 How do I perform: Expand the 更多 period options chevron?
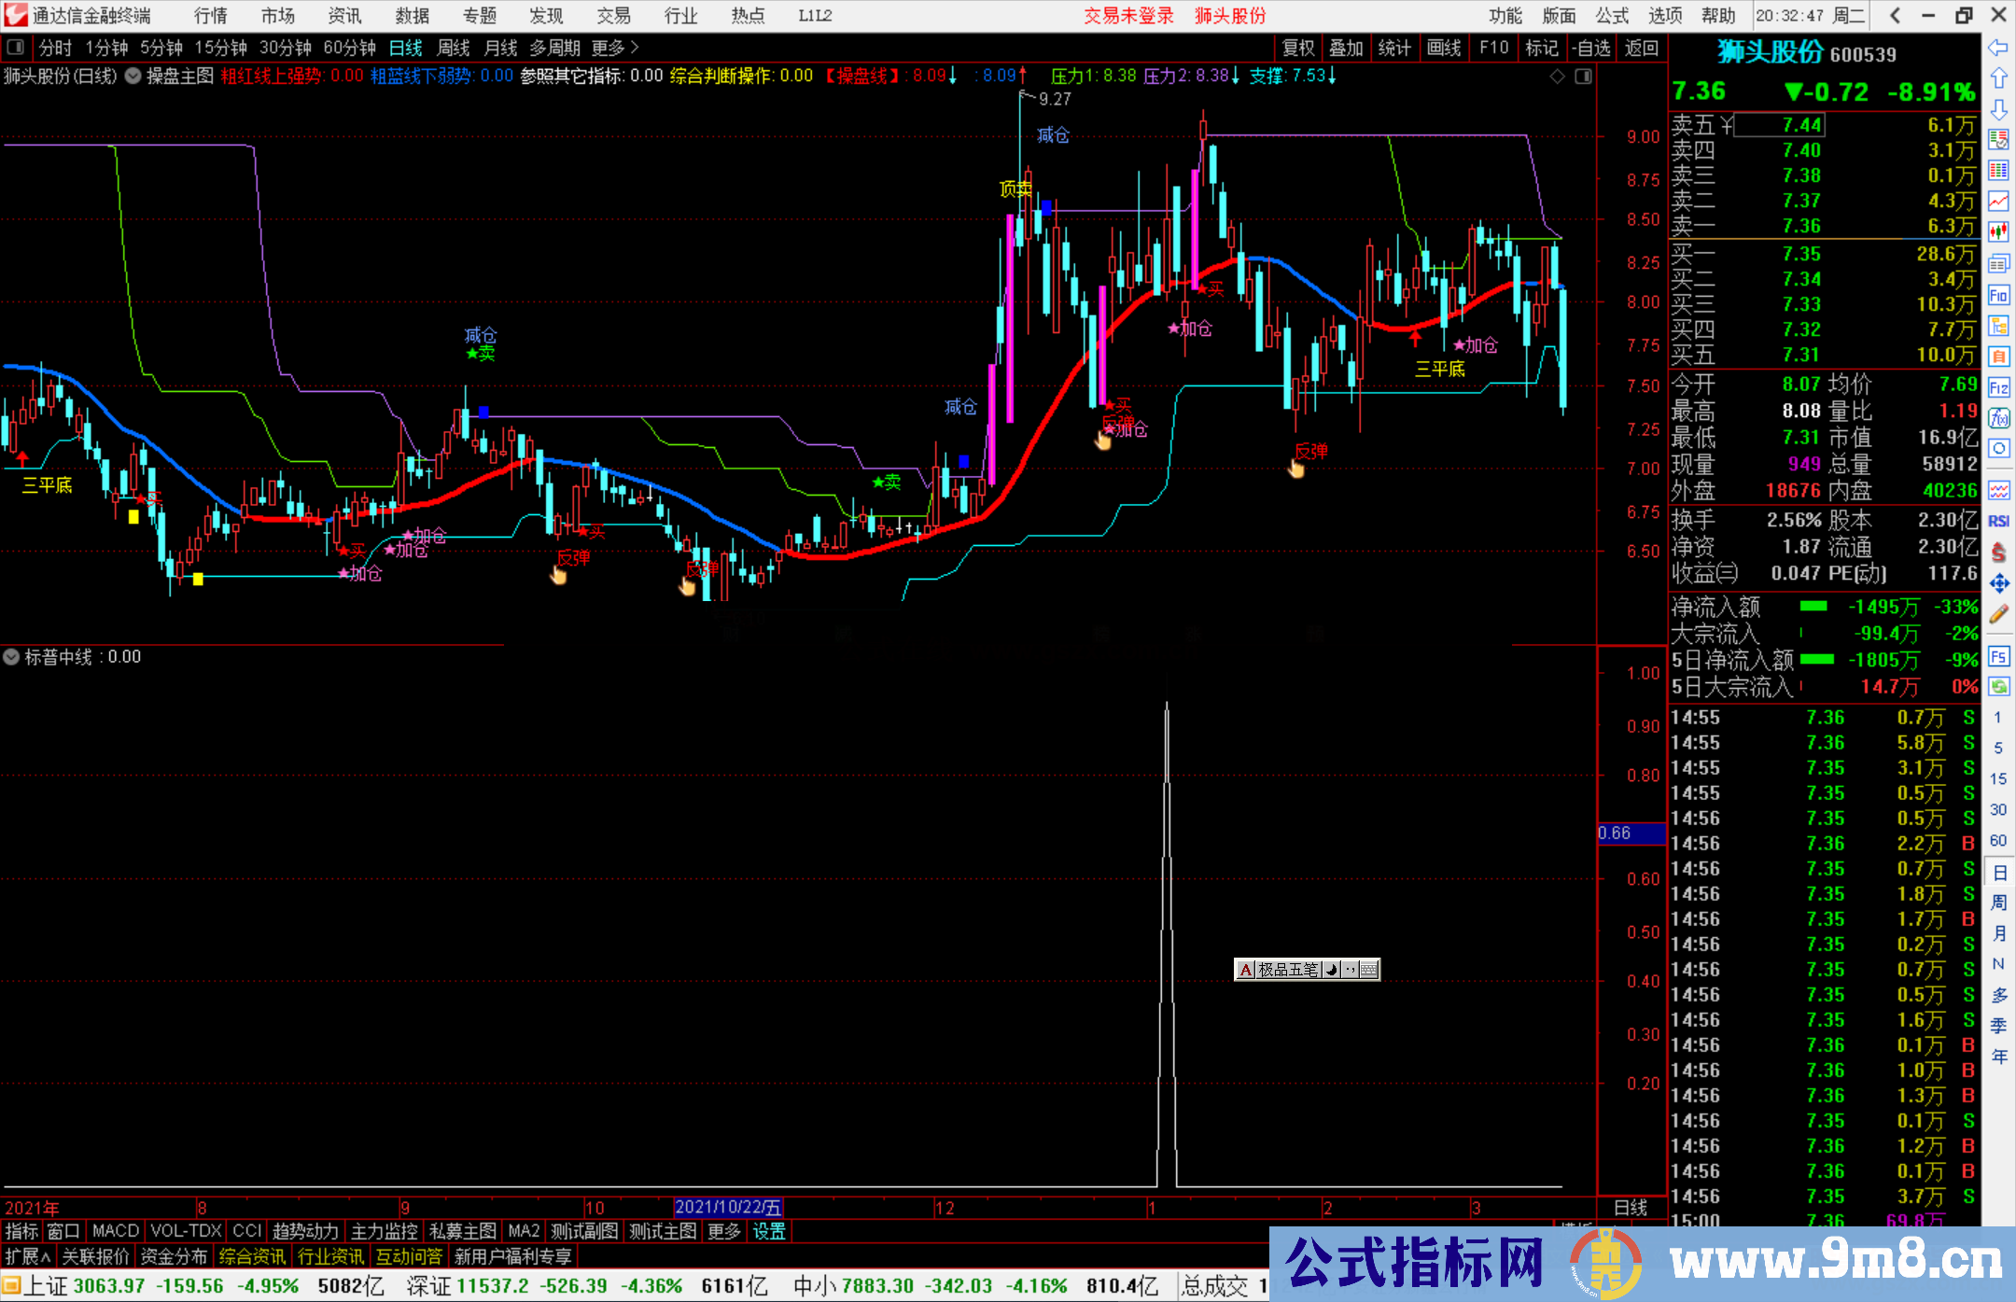point(635,48)
